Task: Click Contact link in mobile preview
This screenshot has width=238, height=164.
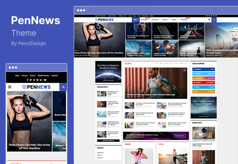Action: 54,75
